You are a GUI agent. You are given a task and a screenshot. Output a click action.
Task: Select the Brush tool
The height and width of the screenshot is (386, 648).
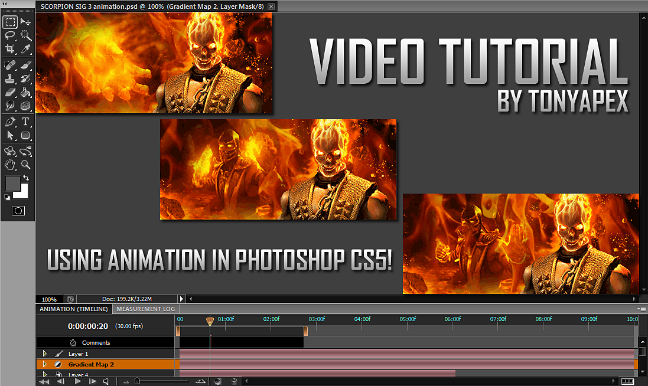(x=25, y=66)
